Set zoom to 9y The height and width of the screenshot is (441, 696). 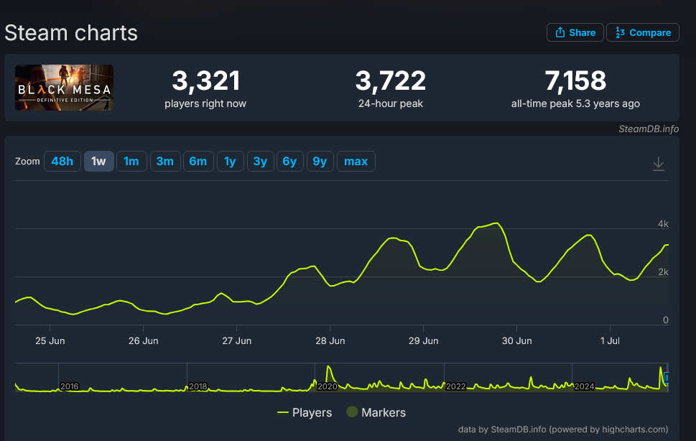pos(320,161)
